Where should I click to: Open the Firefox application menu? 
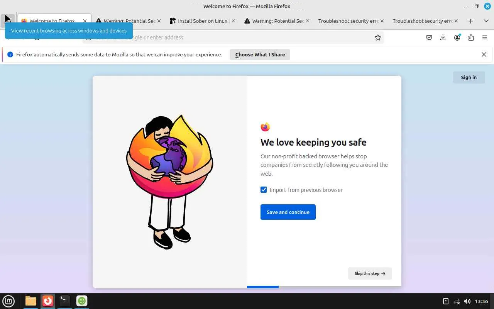pyautogui.click(x=485, y=37)
